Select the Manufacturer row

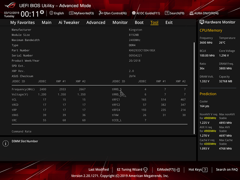100,30
